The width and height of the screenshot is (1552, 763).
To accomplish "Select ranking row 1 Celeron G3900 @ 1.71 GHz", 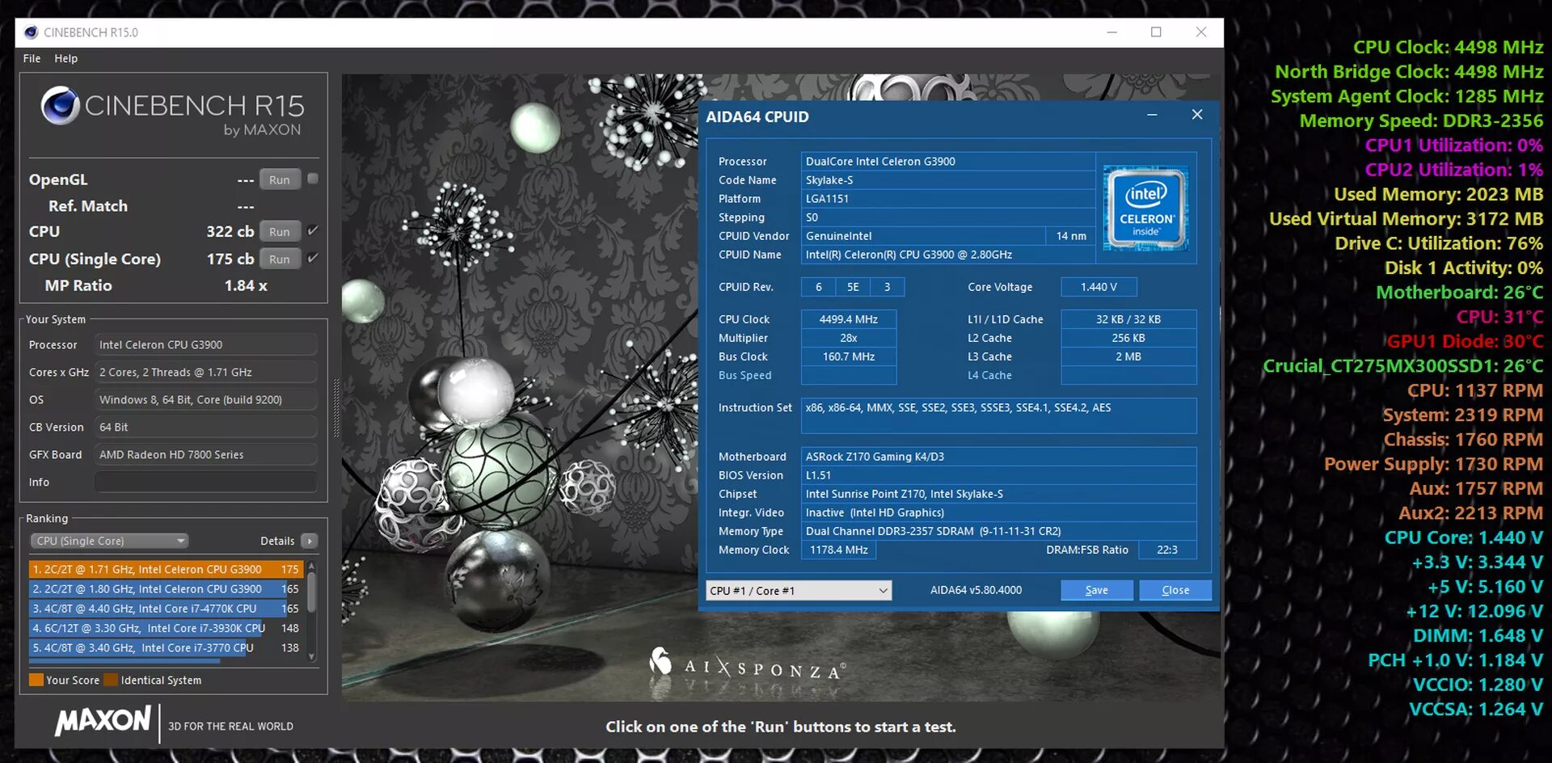I will pos(167,569).
